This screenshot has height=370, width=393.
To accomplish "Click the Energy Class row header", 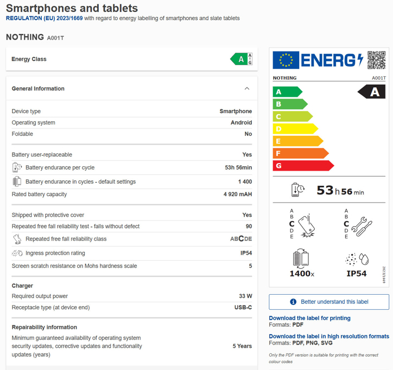I will 29,59.
